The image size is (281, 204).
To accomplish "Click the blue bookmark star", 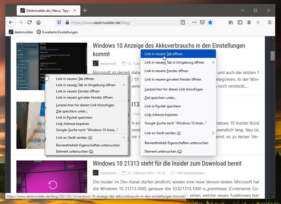I will 210,23.
